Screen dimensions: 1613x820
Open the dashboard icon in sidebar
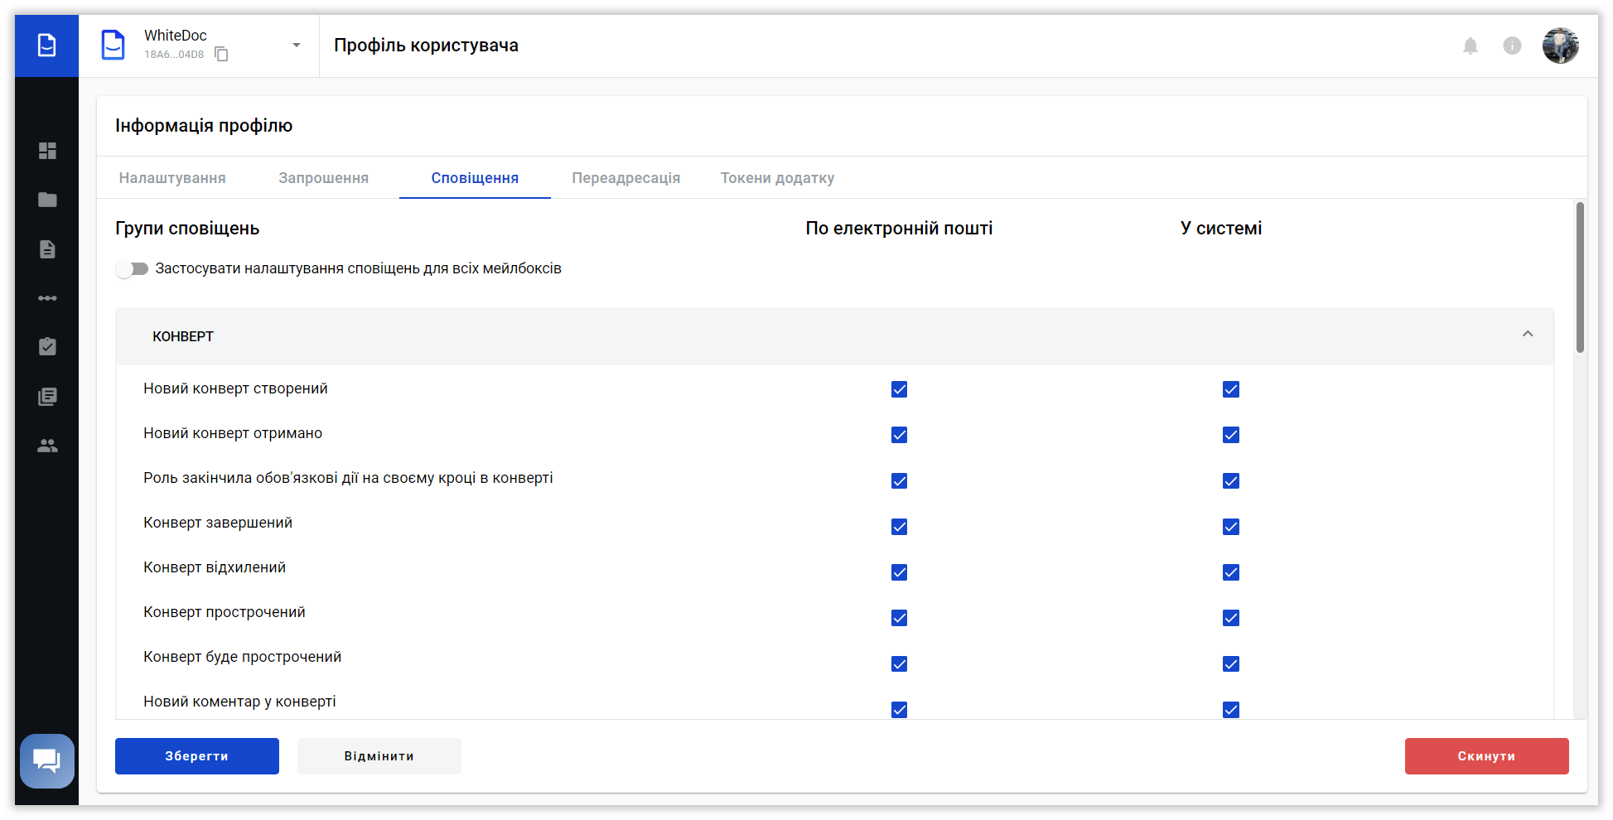pos(47,151)
